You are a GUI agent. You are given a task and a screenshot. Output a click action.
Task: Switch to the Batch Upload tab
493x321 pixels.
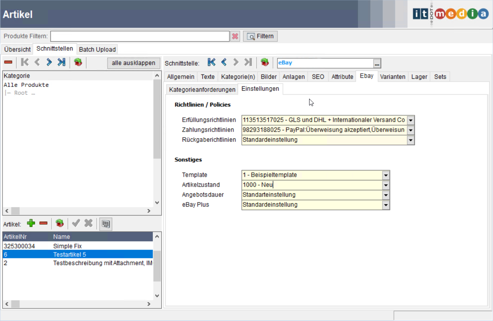click(97, 50)
